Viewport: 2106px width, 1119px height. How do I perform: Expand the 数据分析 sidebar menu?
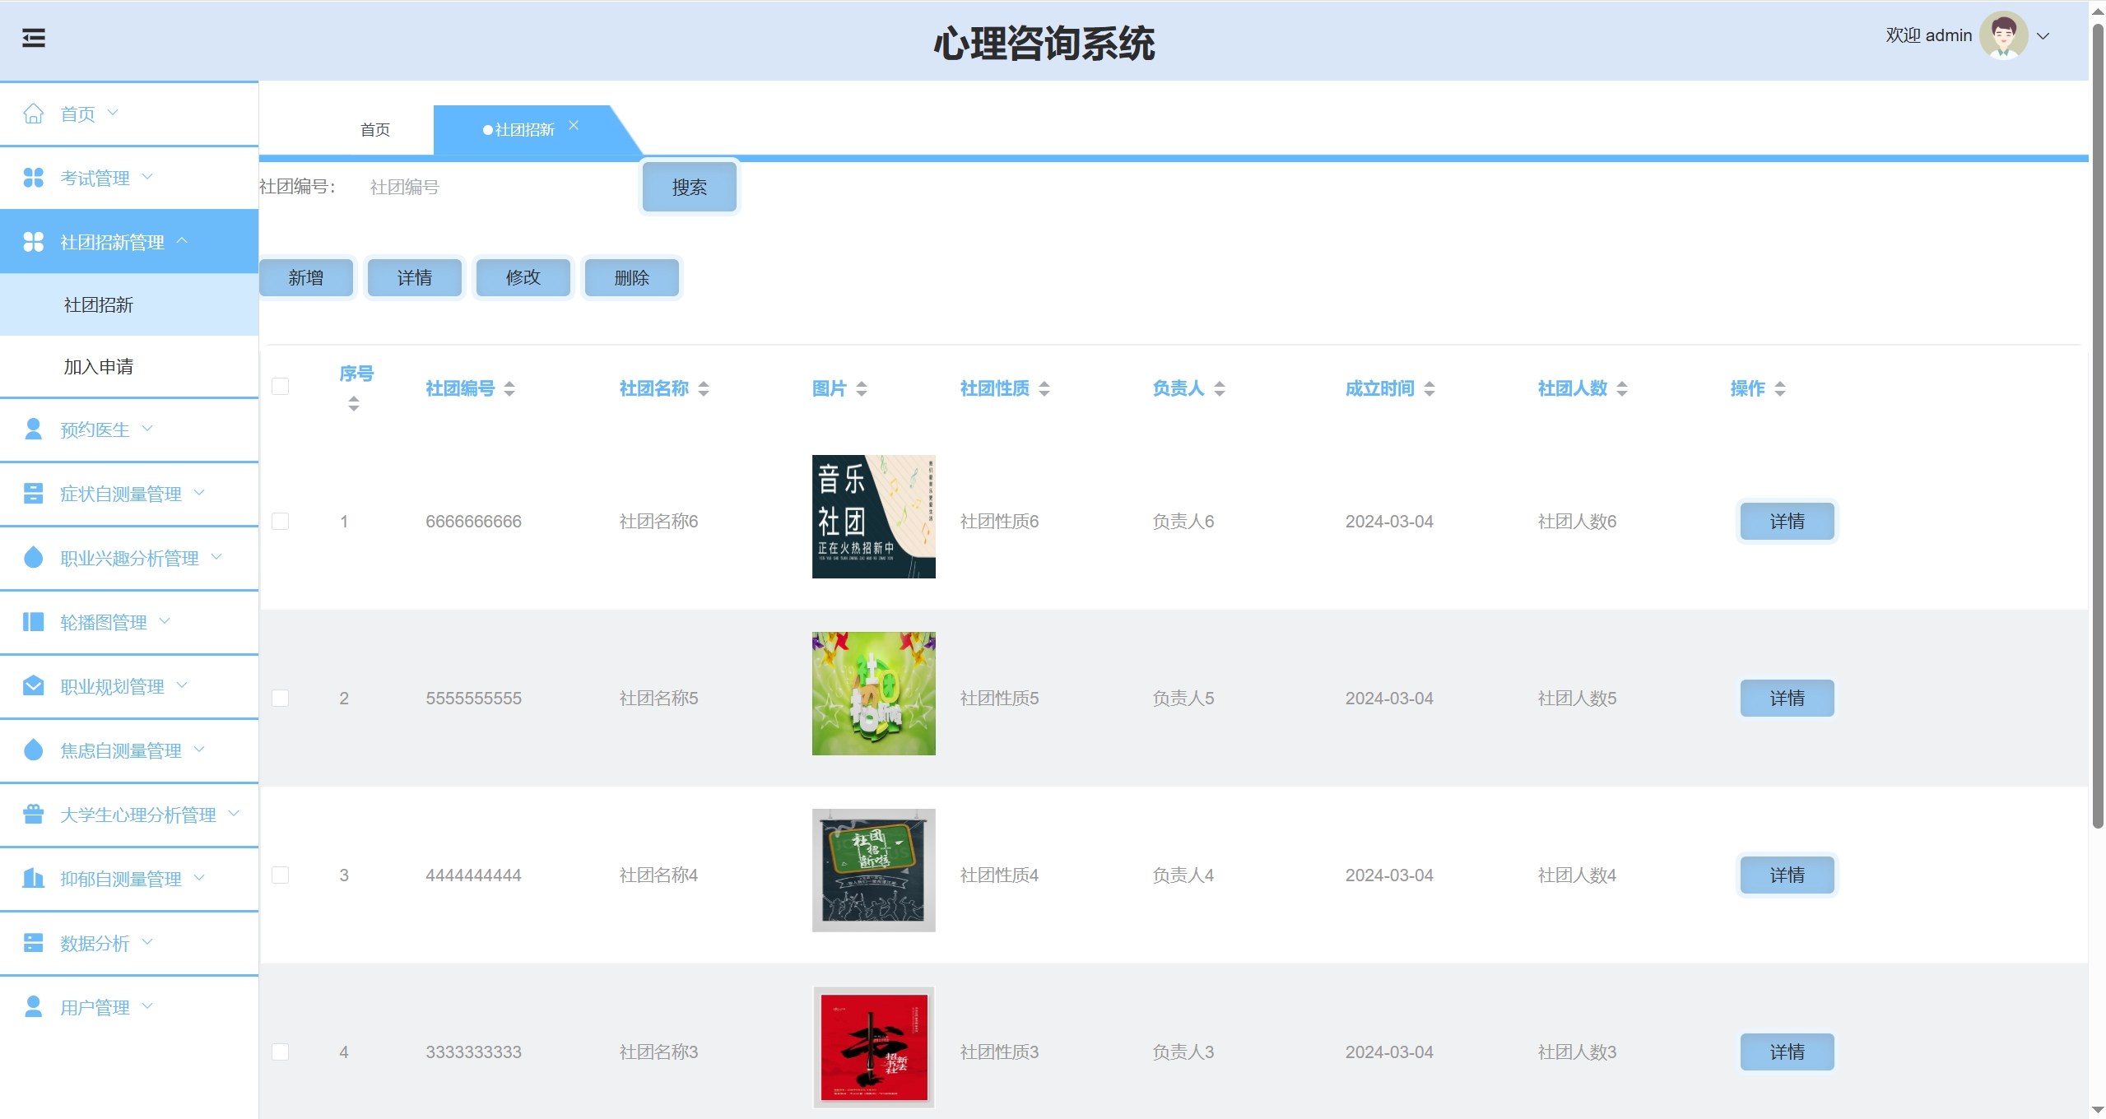[95, 943]
